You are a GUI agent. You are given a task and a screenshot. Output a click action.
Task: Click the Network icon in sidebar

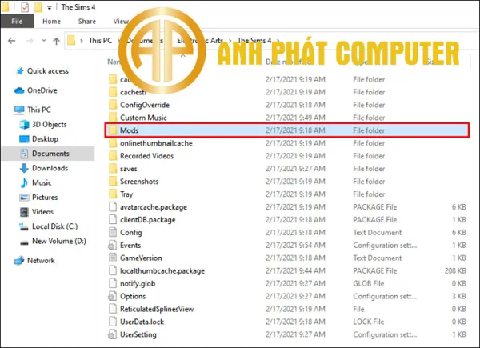click(x=19, y=261)
